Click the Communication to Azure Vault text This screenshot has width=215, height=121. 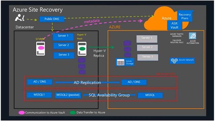point(45,113)
